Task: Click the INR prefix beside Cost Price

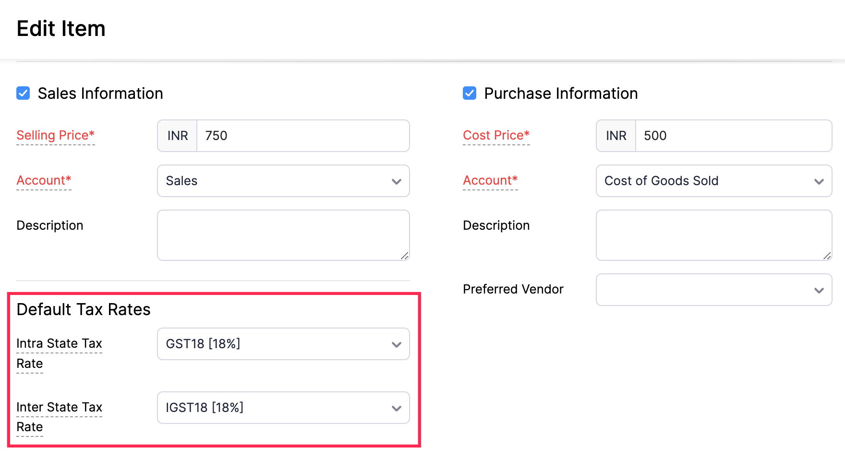Action: tap(615, 136)
